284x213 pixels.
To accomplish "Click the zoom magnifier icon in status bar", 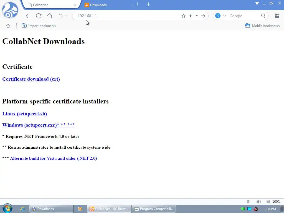I will [x=268, y=202].
